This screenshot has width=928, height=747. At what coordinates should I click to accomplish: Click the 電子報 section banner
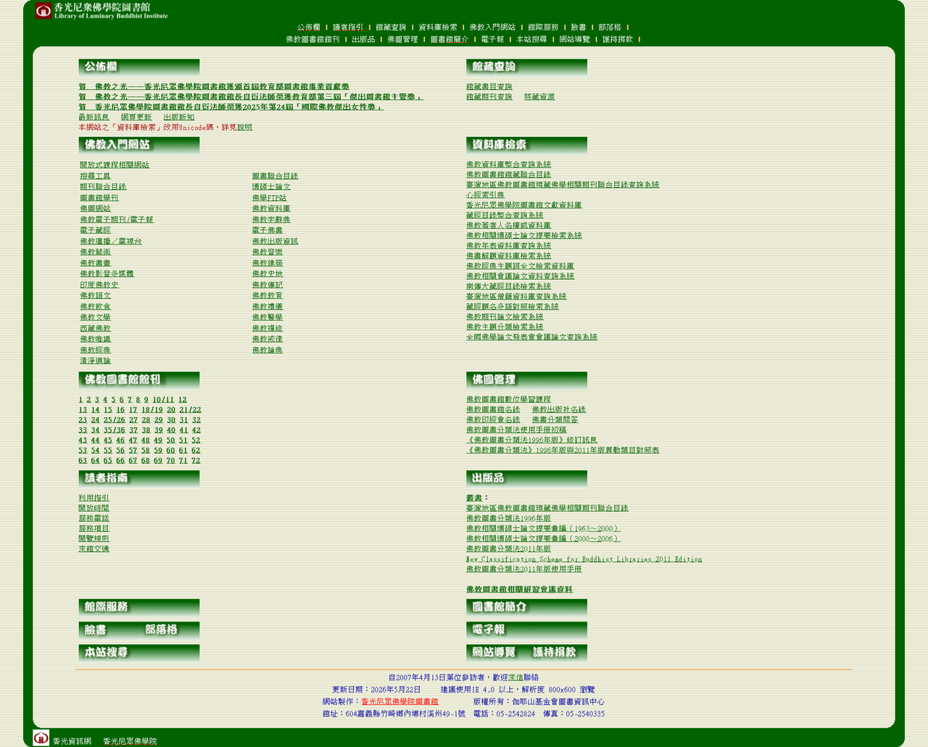(x=526, y=630)
